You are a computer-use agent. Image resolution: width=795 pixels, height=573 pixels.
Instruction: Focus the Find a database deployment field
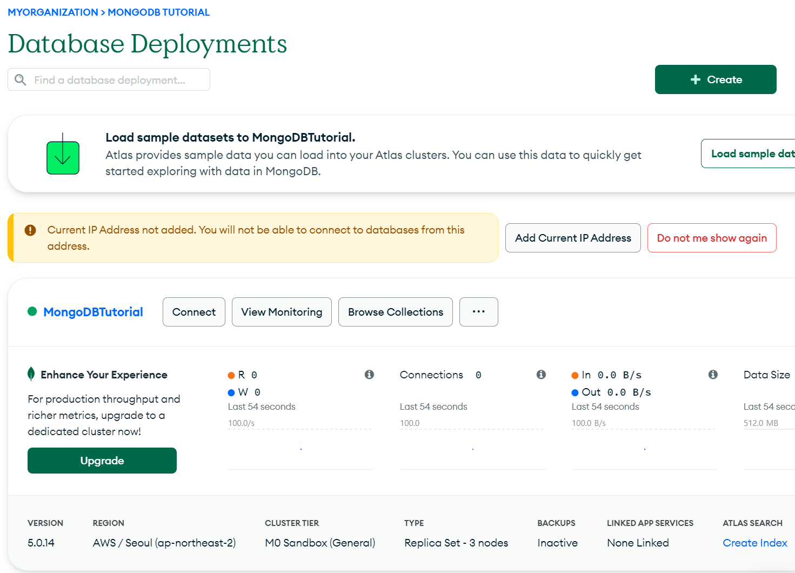point(109,79)
